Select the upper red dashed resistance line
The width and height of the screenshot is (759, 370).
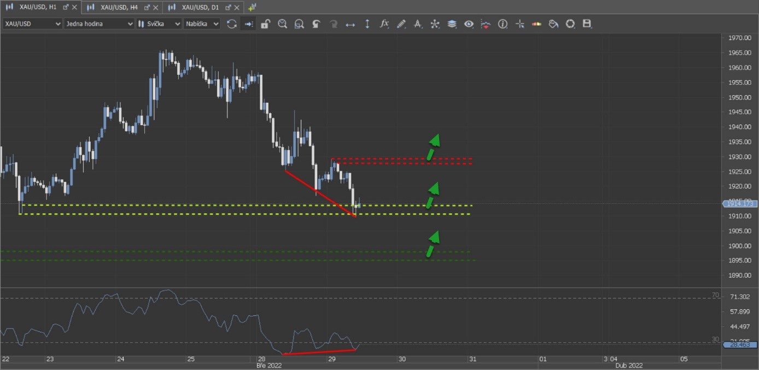pos(402,159)
